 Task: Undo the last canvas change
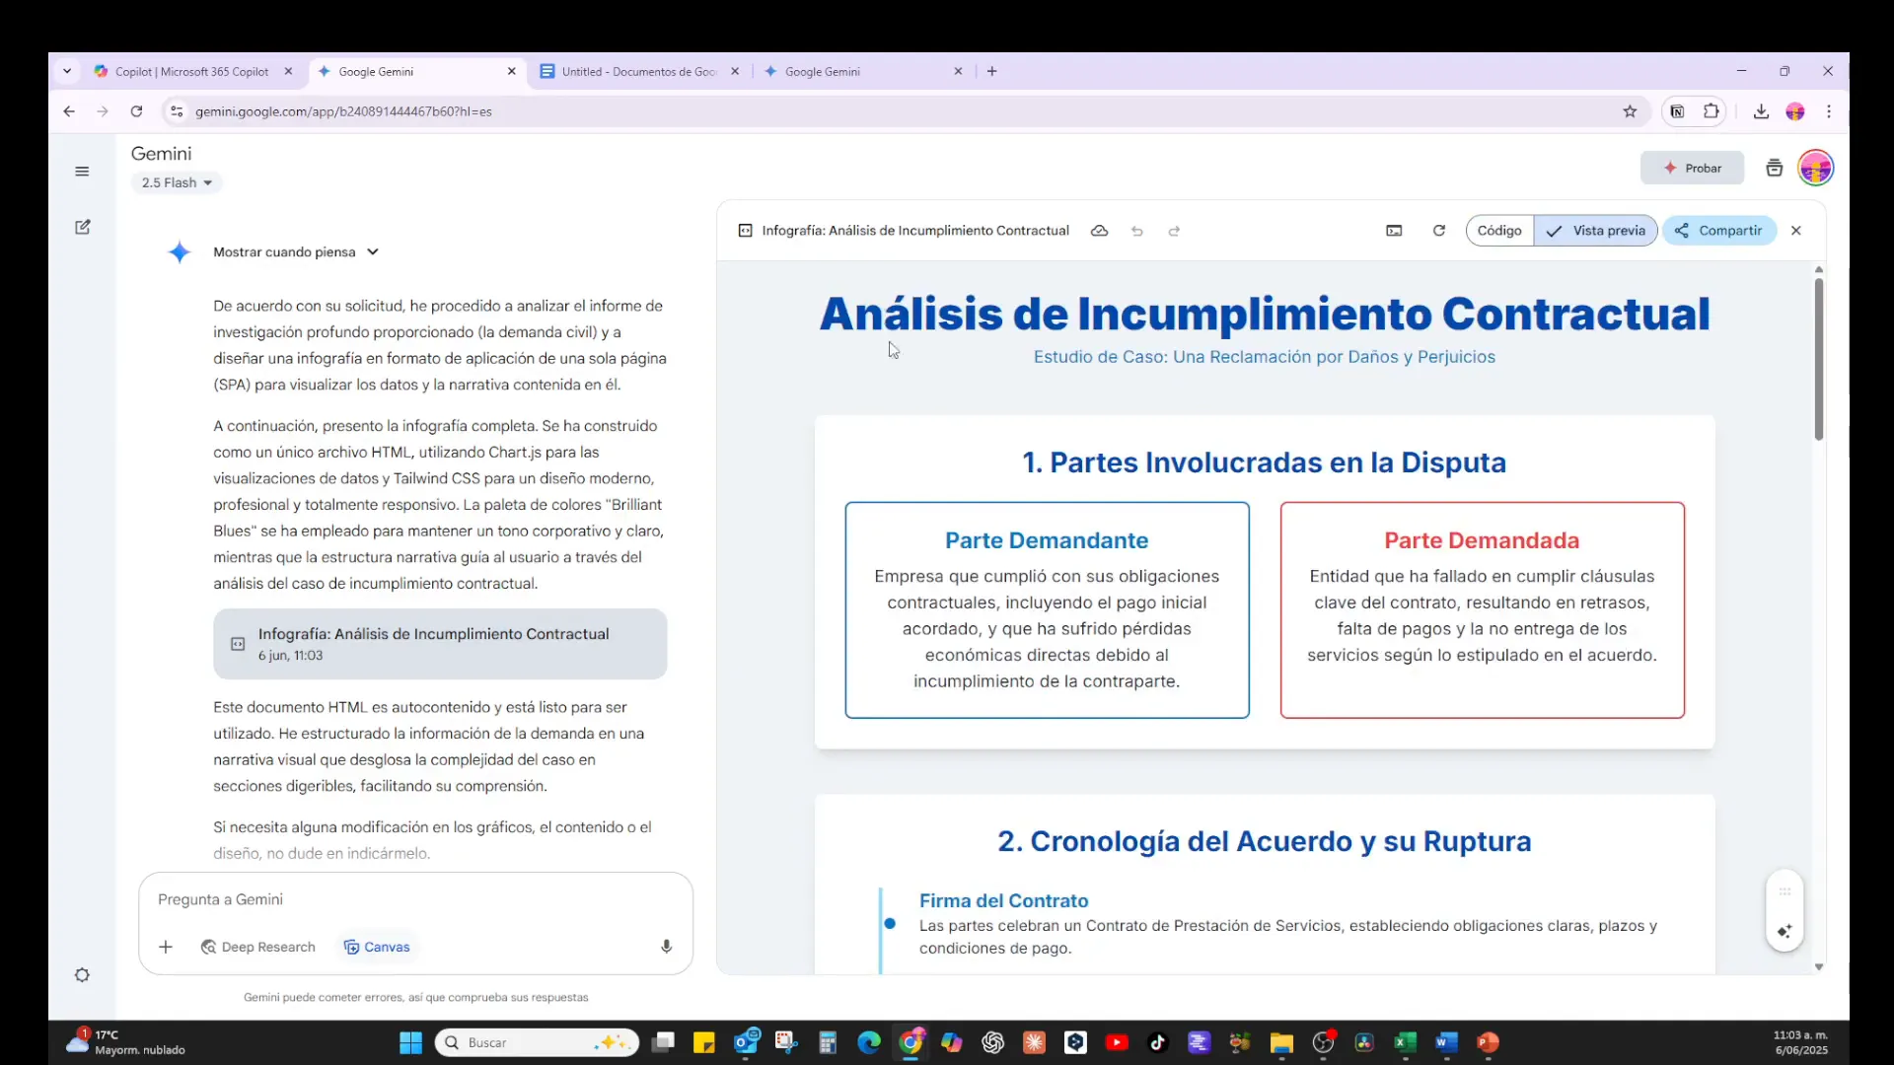1137,230
